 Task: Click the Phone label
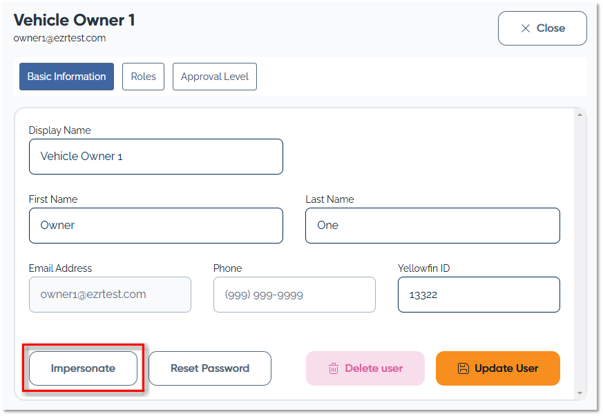tap(228, 268)
